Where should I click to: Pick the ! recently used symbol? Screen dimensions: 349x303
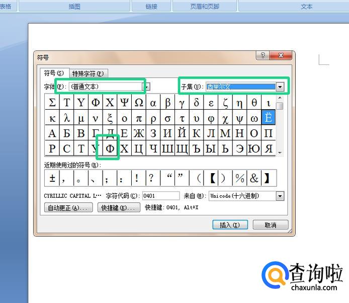(x=139, y=178)
